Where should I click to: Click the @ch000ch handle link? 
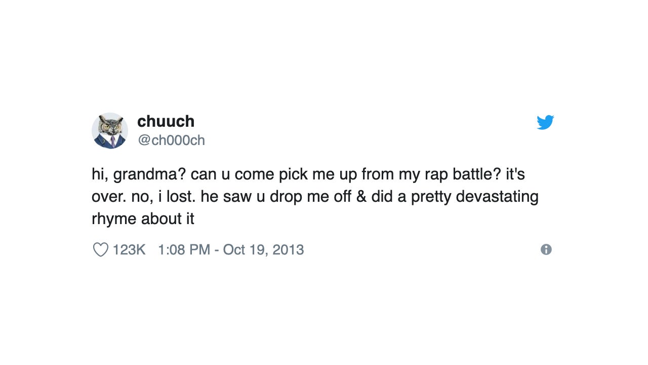[x=171, y=140]
